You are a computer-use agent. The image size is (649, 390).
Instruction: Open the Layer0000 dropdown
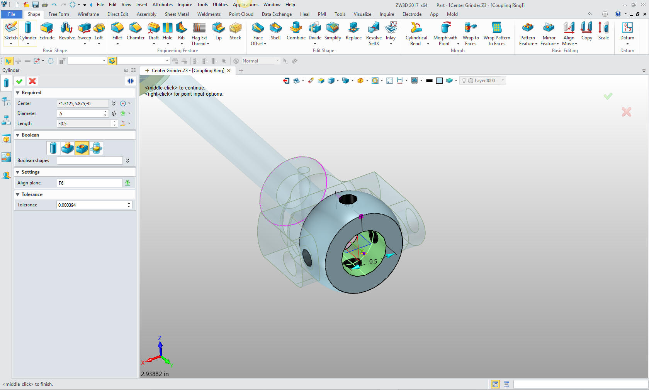pyautogui.click(x=503, y=81)
